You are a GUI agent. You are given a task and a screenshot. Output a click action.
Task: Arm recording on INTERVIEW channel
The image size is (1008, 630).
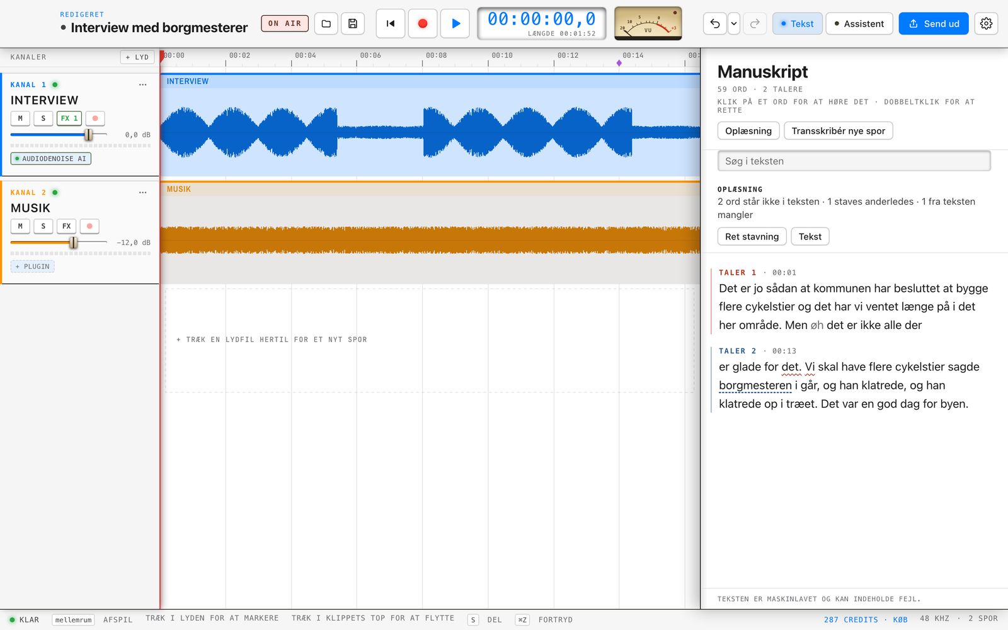[x=95, y=118]
